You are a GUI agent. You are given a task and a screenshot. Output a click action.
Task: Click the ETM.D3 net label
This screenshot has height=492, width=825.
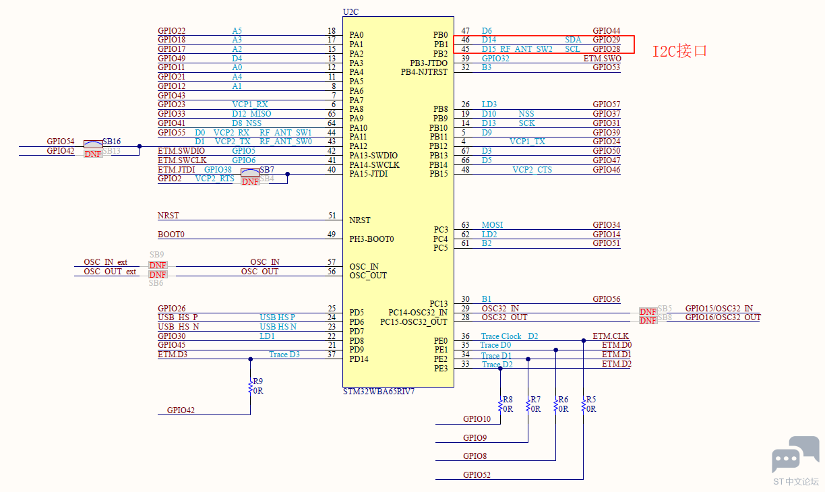(173, 355)
